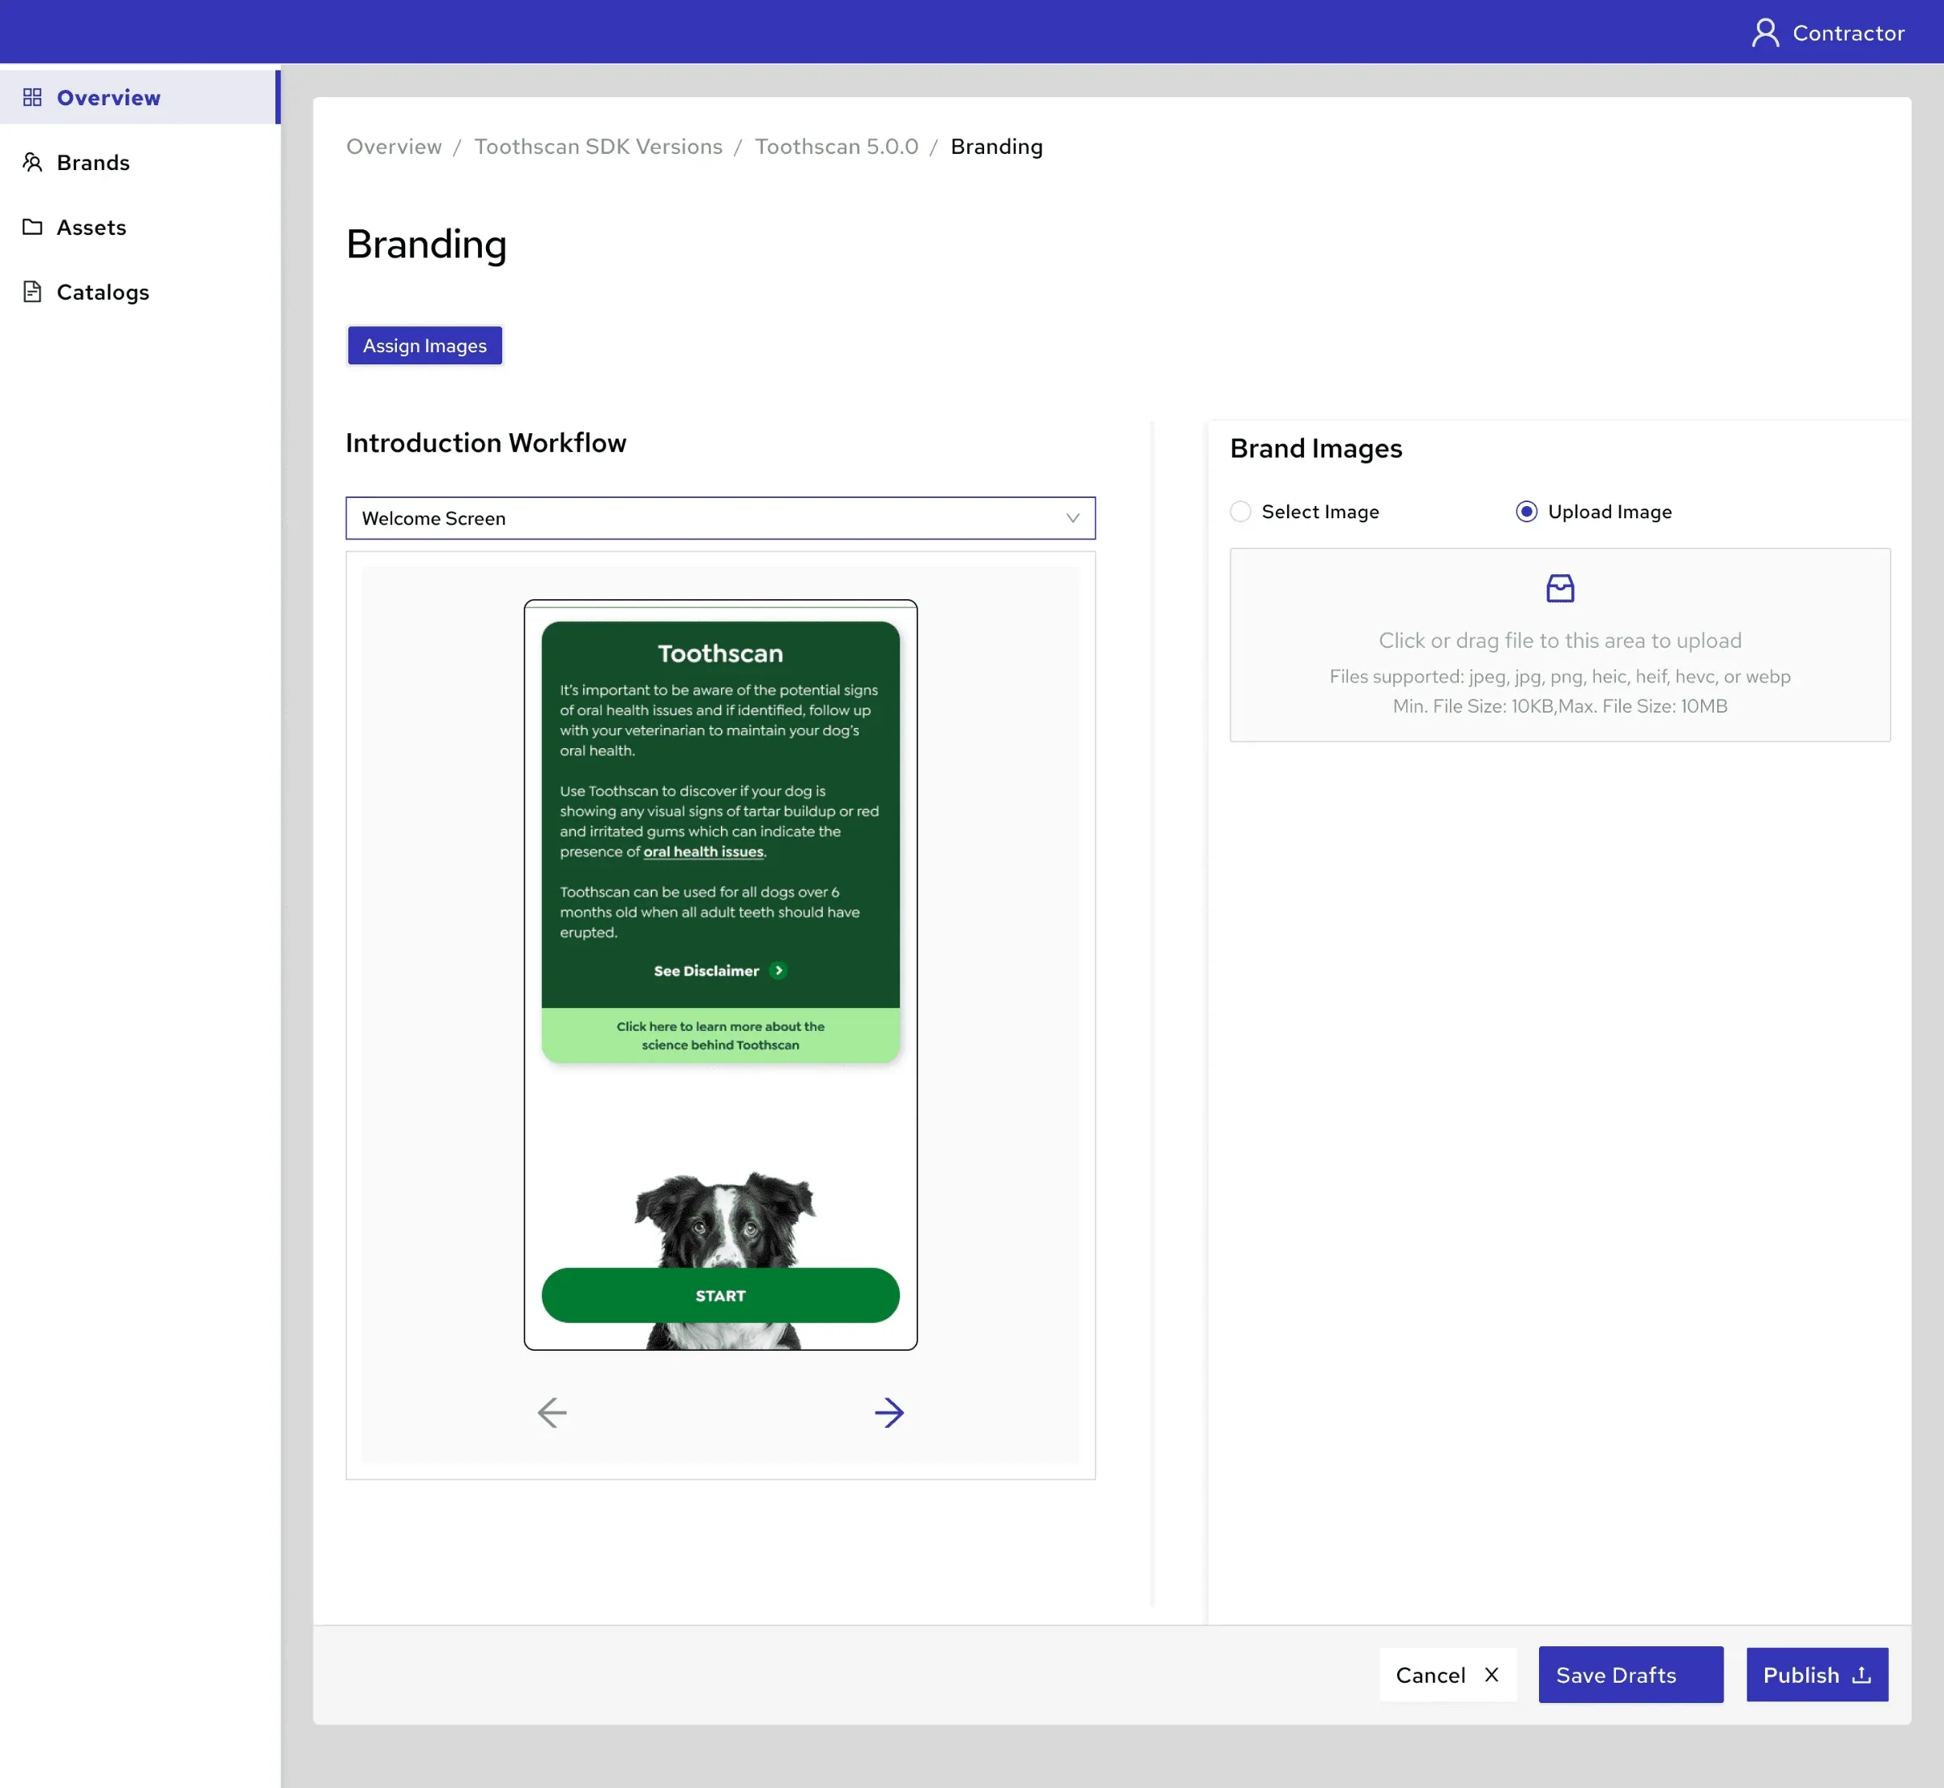
Task: Click the See Disclaimer arrow icon in preview
Action: [x=778, y=970]
